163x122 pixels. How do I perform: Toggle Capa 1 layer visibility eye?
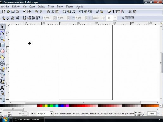pyautogui.click(x=32, y=113)
